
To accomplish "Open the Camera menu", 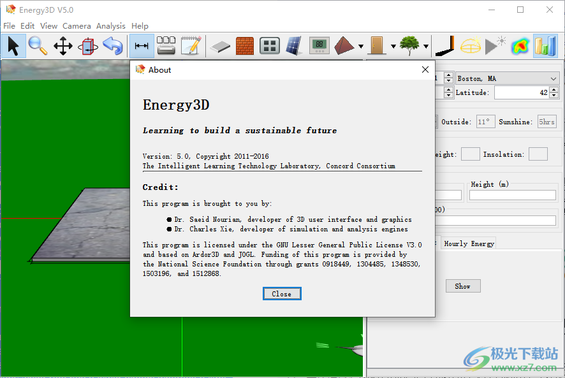I will 77,26.
